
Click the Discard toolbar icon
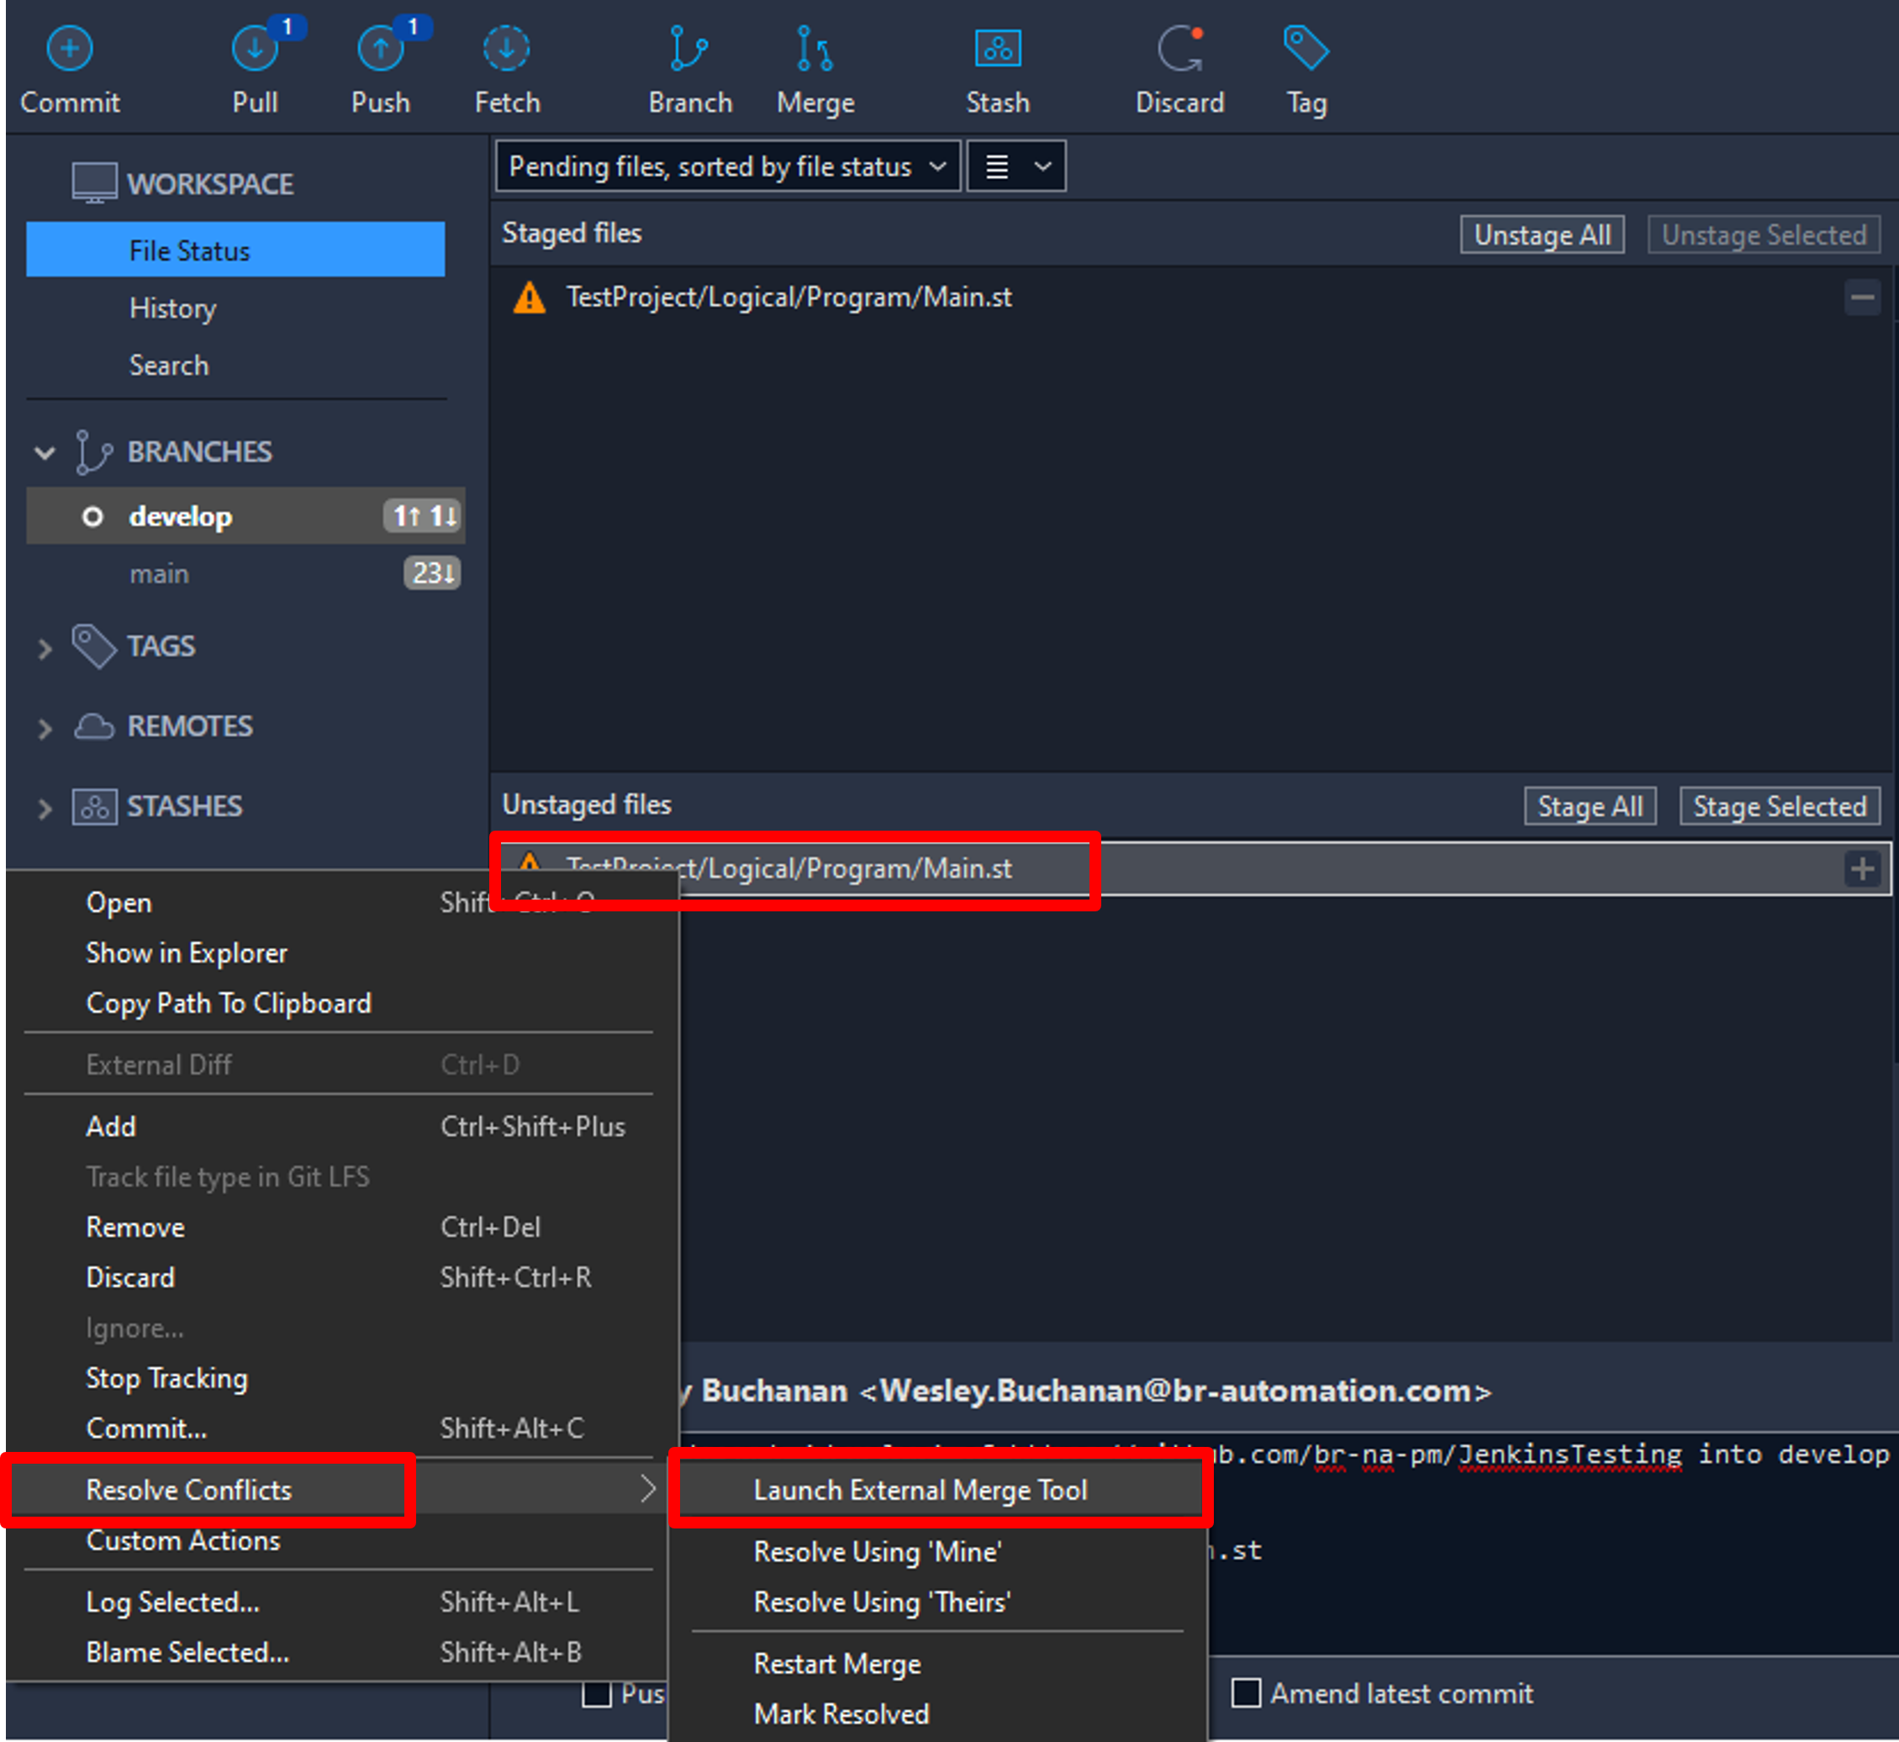pos(1180,49)
